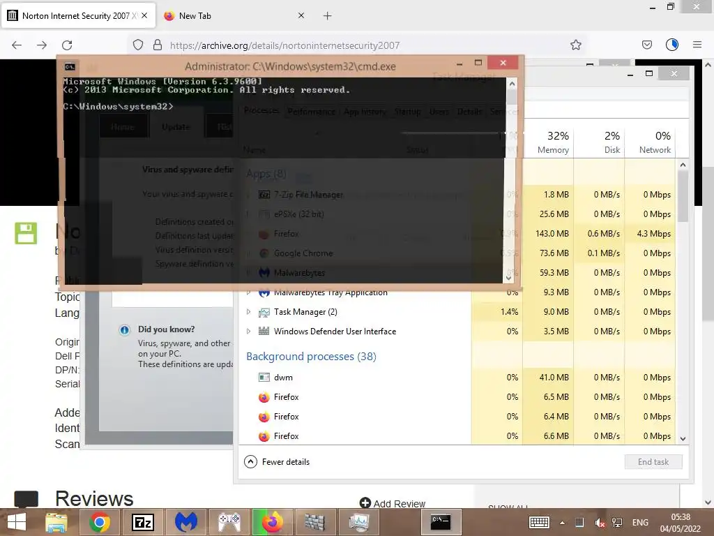Select the dwm background process
Screen dimensions: 714x536
coord(457,378)
